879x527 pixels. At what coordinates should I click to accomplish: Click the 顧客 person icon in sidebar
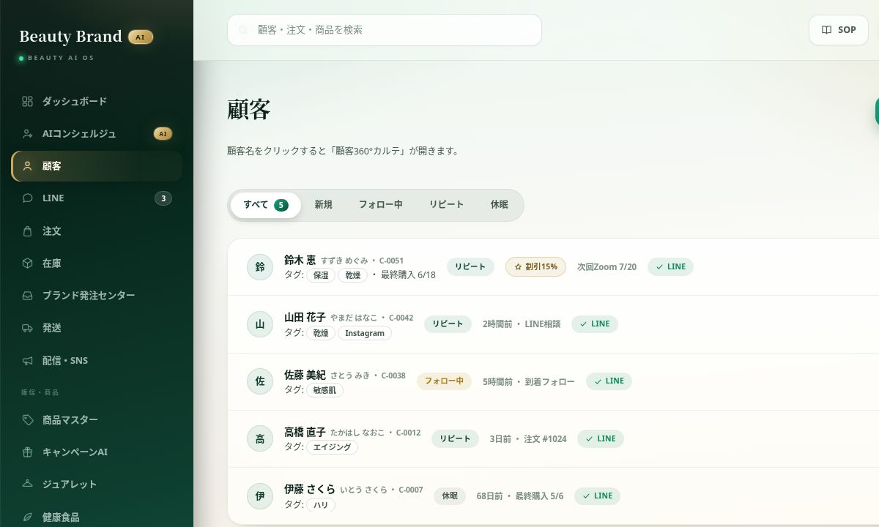[28, 166]
